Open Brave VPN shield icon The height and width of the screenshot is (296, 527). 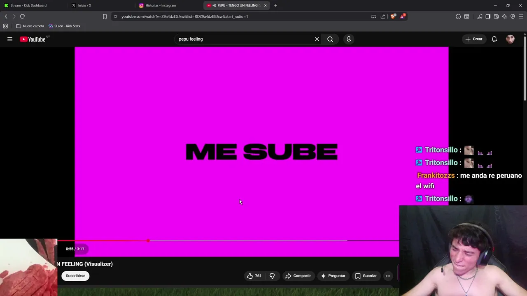(513, 16)
